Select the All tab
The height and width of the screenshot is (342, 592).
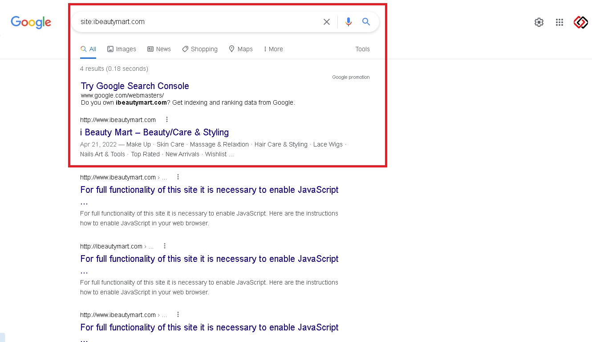[x=88, y=49]
